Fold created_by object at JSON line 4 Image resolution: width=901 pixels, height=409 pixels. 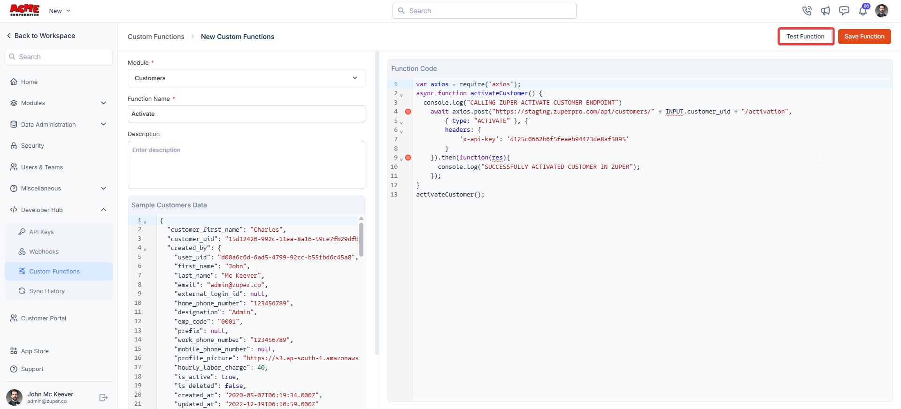[x=145, y=249]
